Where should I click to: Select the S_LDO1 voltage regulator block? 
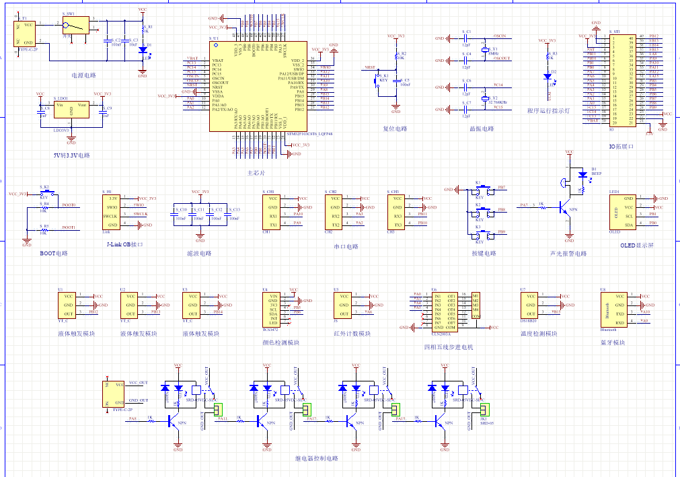point(71,112)
